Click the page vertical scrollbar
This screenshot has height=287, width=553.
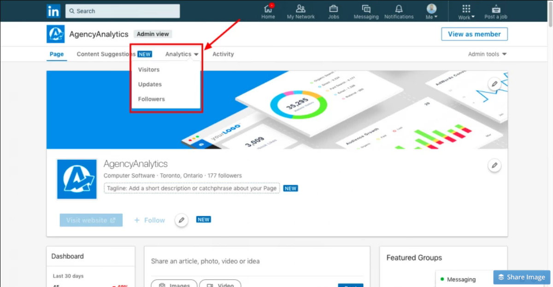coord(550,14)
